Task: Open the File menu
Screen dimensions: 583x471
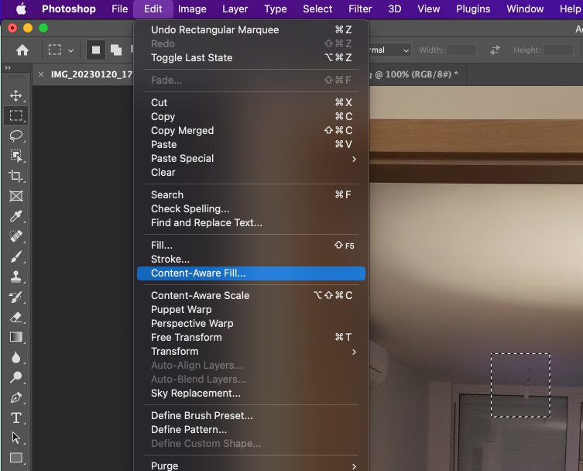Action: pyautogui.click(x=120, y=9)
